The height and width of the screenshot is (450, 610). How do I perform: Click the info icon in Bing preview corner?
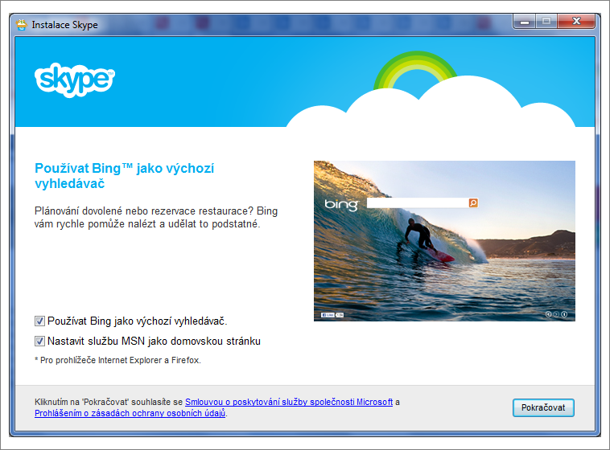(x=564, y=314)
